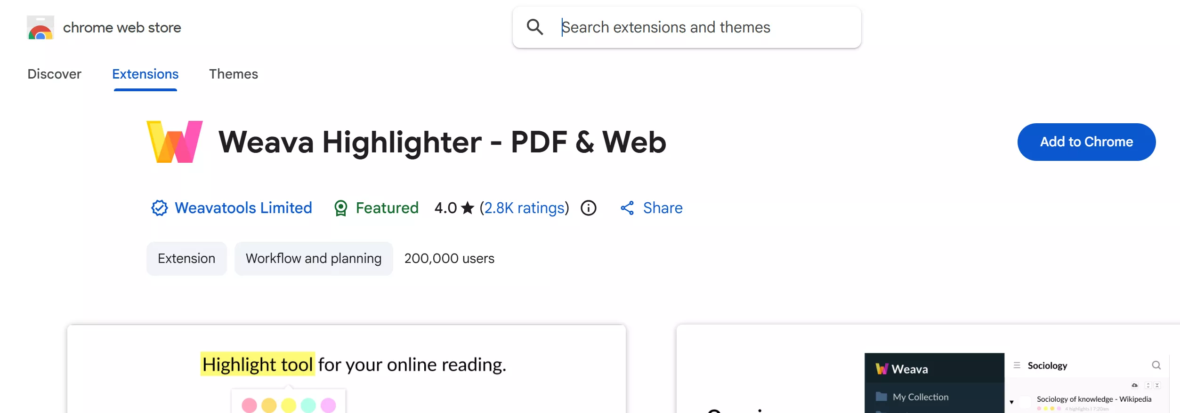
Task: Click the ratings info circle icon
Action: click(x=588, y=208)
